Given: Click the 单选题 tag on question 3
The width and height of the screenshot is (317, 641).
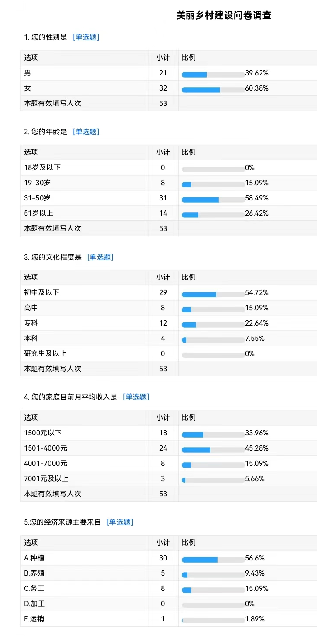Looking at the screenshot, I should pyautogui.click(x=100, y=257).
